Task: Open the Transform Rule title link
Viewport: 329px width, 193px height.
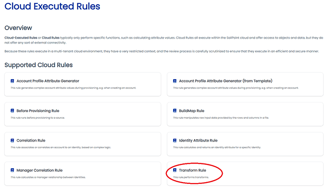Action: (193, 170)
